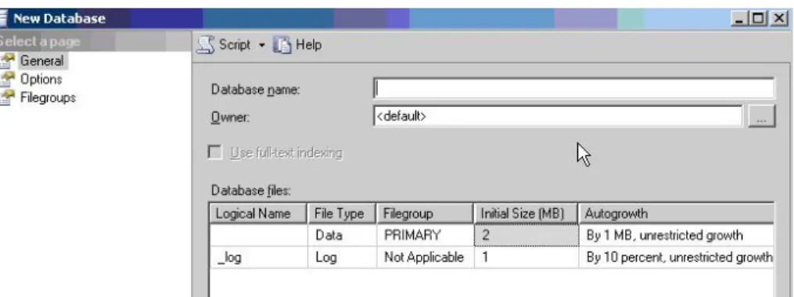Image resolution: width=794 pixels, height=297 pixels.
Task: Close the New Database window
Action: coord(778,19)
